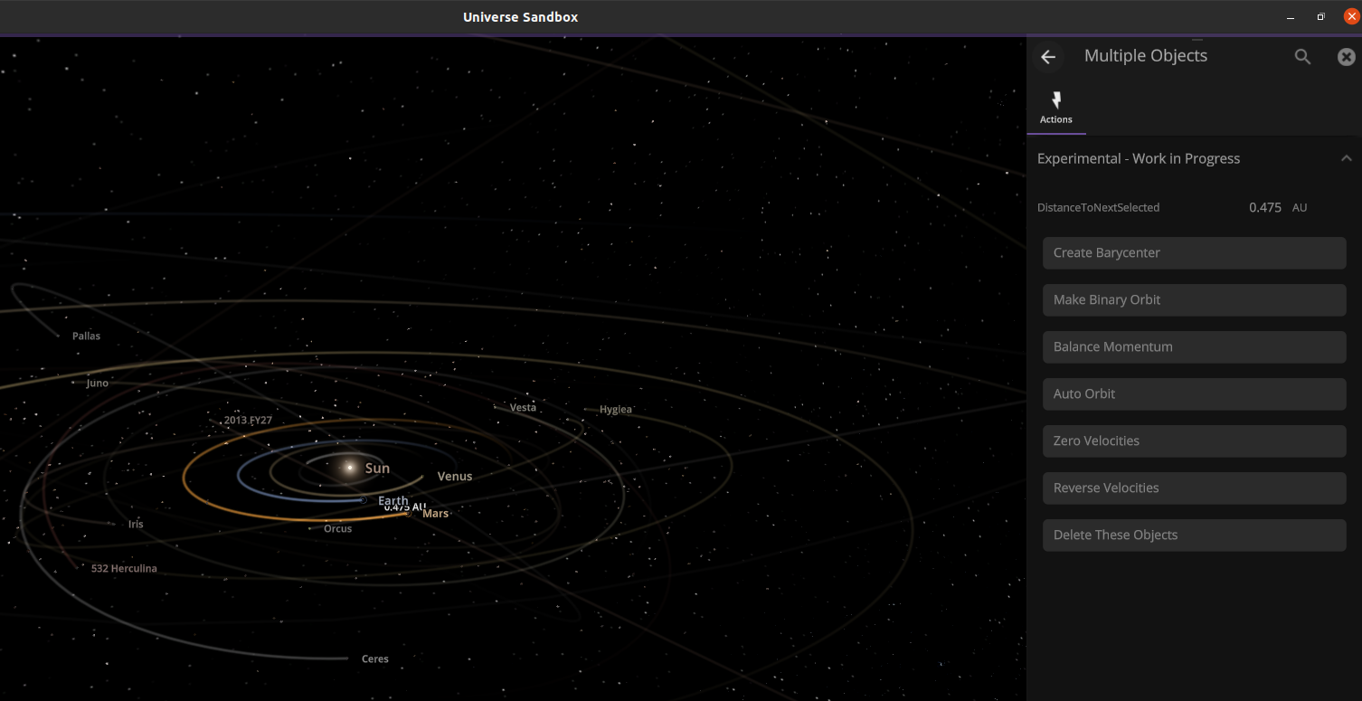1362x701 pixels.
Task: Select the Vesta label
Action: [x=523, y=408]
